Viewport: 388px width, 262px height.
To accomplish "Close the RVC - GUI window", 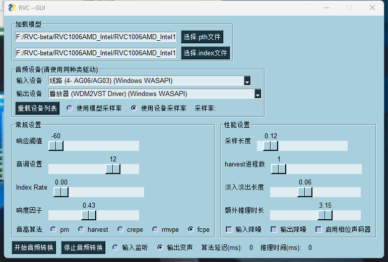I will (372, 8).
